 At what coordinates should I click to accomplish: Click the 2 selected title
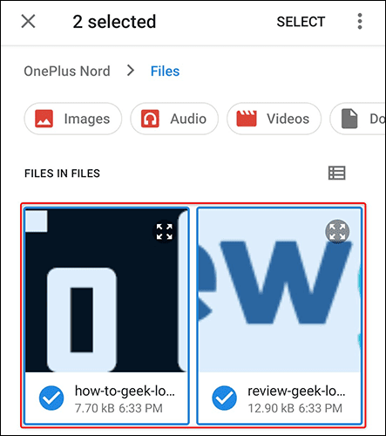[114, 22]
